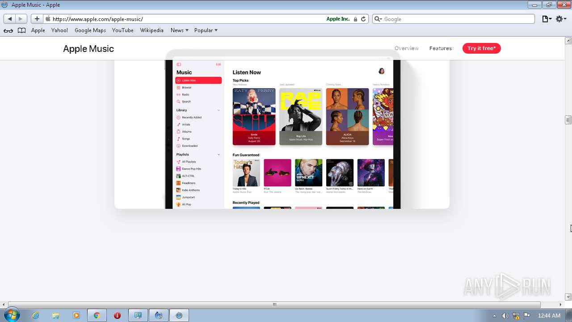
Task: Click the Apple Music page heading
Action: pos(88,49)
